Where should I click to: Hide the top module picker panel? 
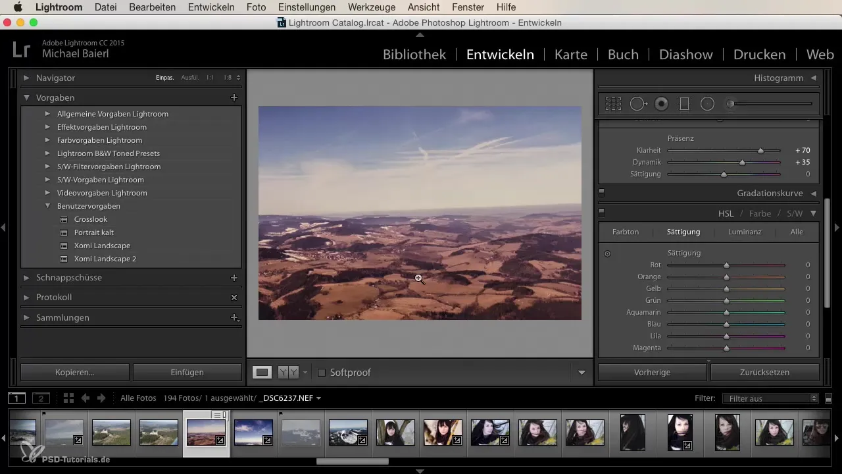coord(420,34)
